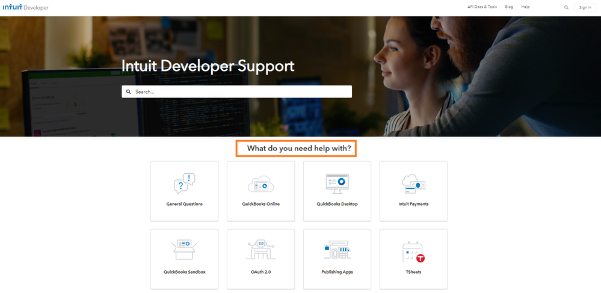Open the QuickBooks Sandbox label
The height and width of the screenshot is (293, 601).
point(184,272)
